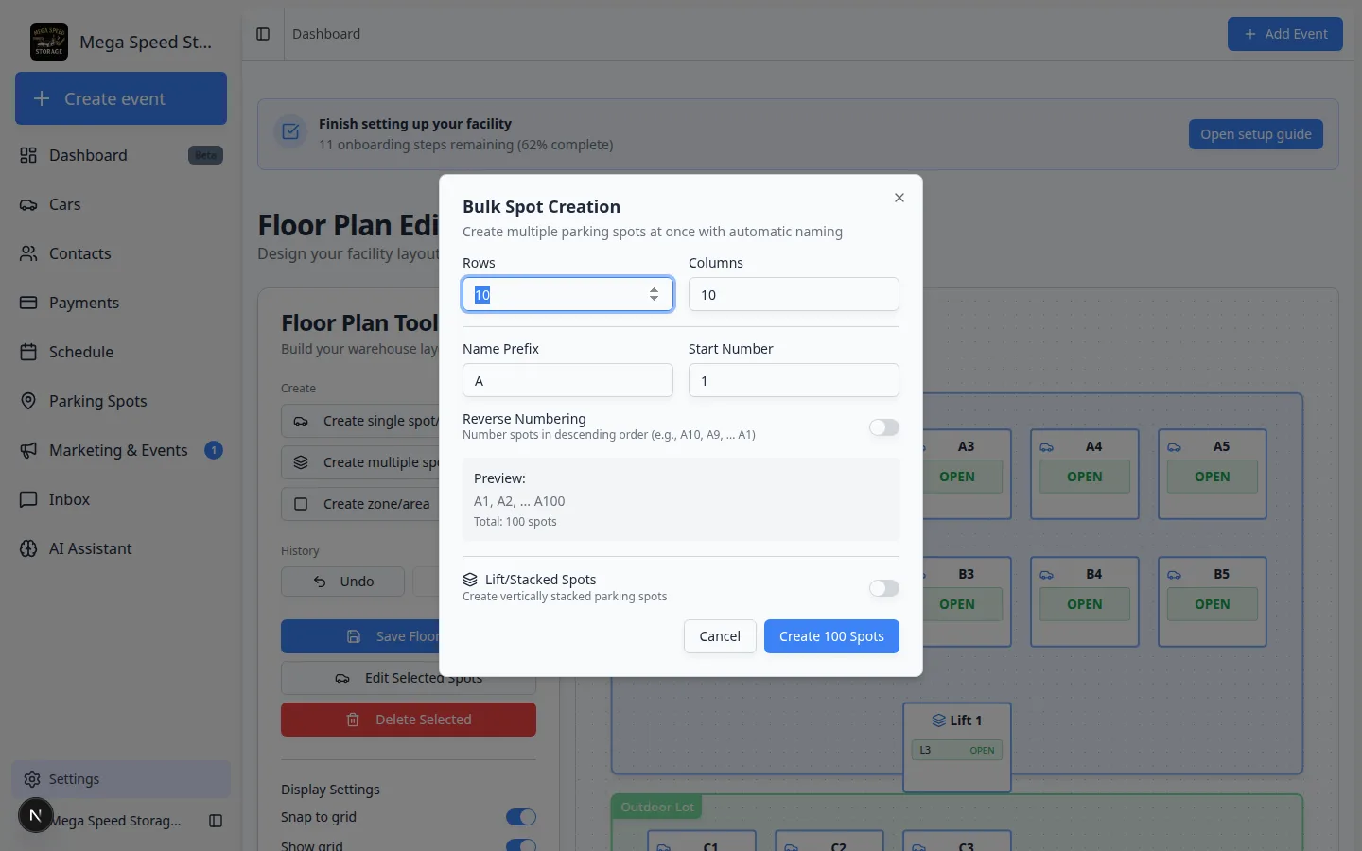
Task: Close the Bulk Spot Creation dialog
Action: (x=899, y=198)
